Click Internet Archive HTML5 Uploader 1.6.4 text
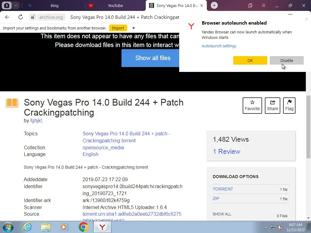The image size is (311, 233). pyautogui.click(x=125, y=207)
